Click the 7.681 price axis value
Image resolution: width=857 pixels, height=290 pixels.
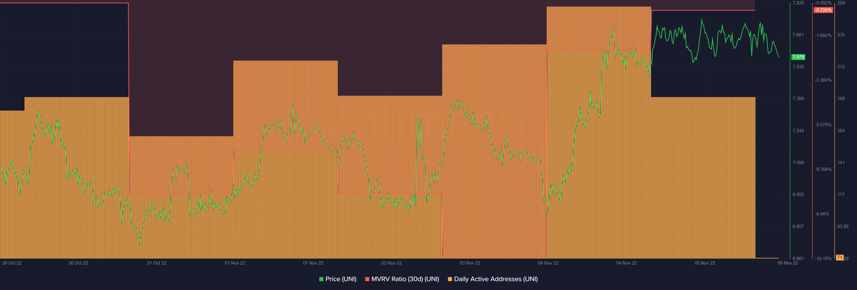click(x=798, y=35)
